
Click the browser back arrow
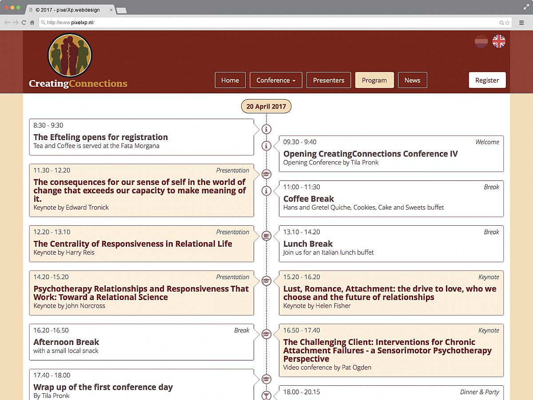tap(7, 23)
